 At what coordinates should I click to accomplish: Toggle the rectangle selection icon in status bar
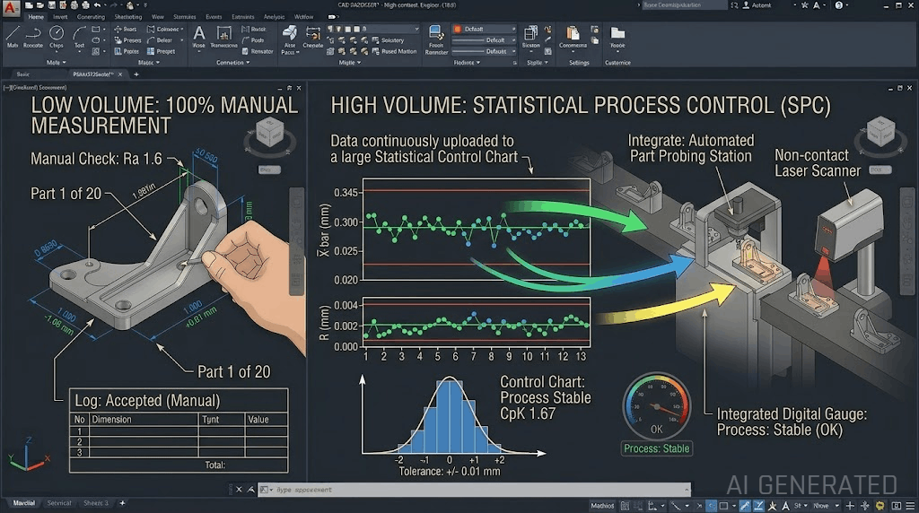point(724,506)
